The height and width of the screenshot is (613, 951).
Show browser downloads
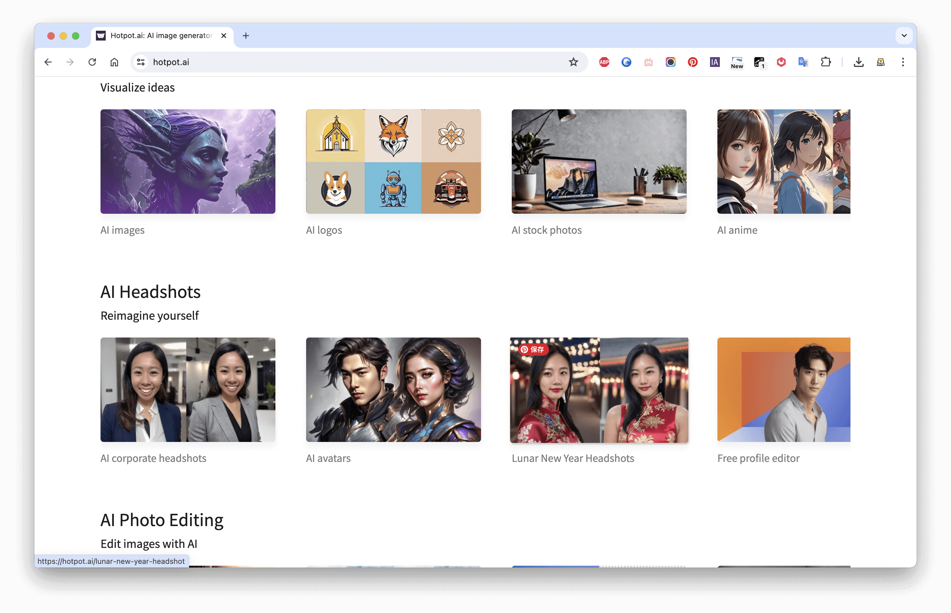[858, 62]
